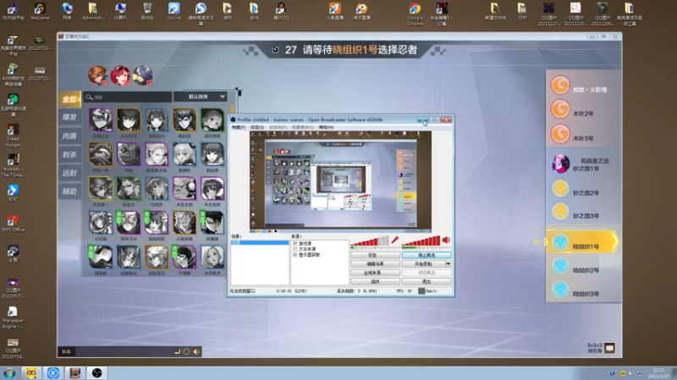677x380 pixels.
Task: Switch to the 远射 category tab
Action: pyautogui.click(x=69, y=173)
